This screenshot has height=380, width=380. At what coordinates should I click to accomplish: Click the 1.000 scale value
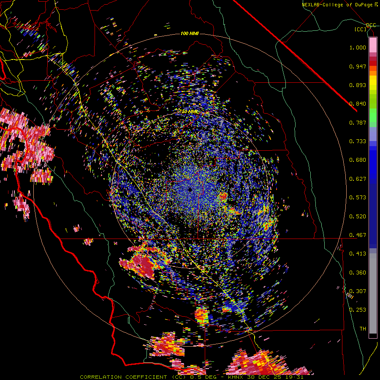click(x=358, y=47)
